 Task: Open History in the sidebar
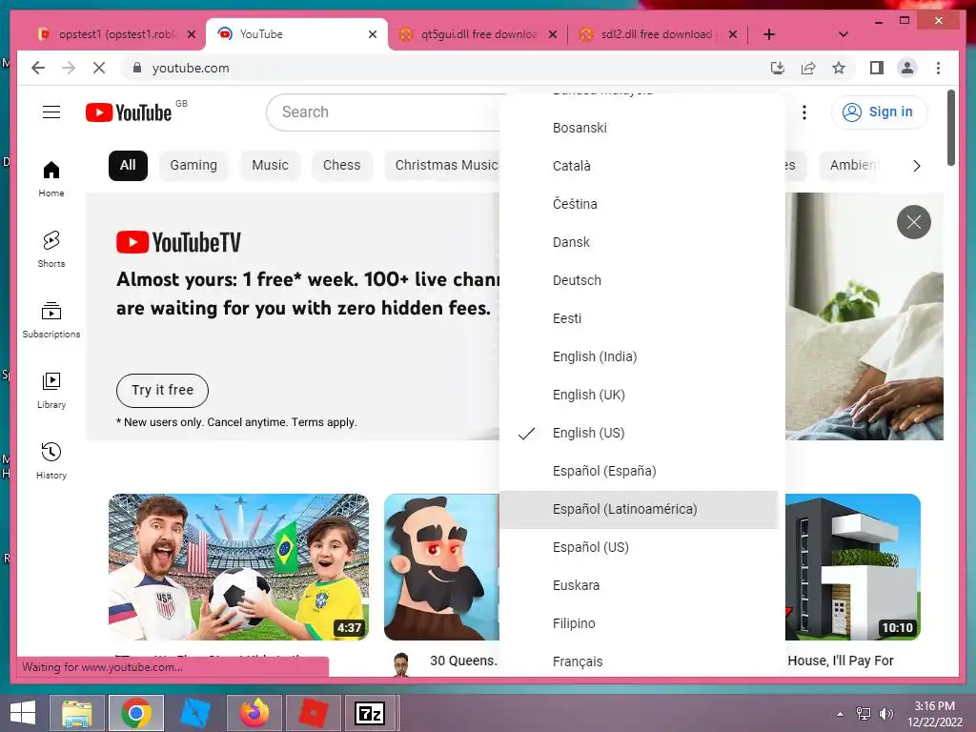click(x=51, y=460)
